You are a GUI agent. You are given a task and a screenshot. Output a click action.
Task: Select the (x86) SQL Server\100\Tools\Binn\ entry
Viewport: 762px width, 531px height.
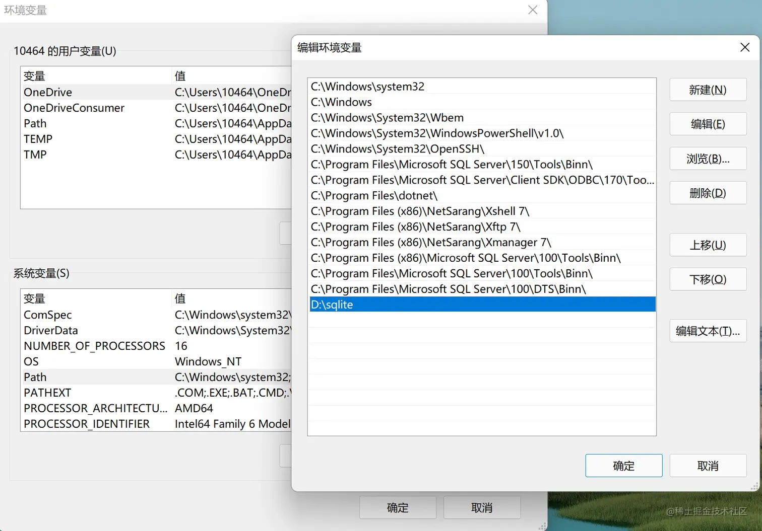click(482, 258)
